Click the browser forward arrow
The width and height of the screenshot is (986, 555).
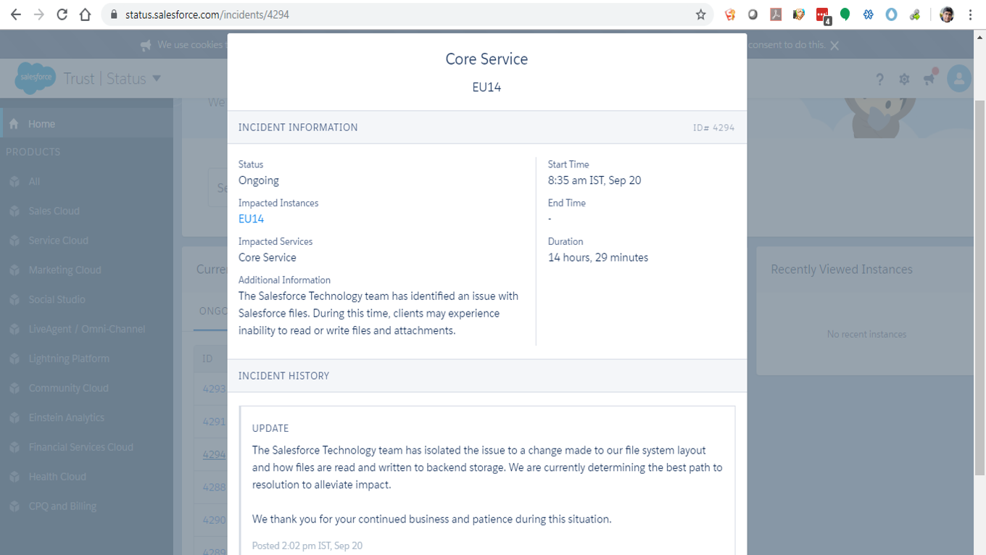click(39, 14)
